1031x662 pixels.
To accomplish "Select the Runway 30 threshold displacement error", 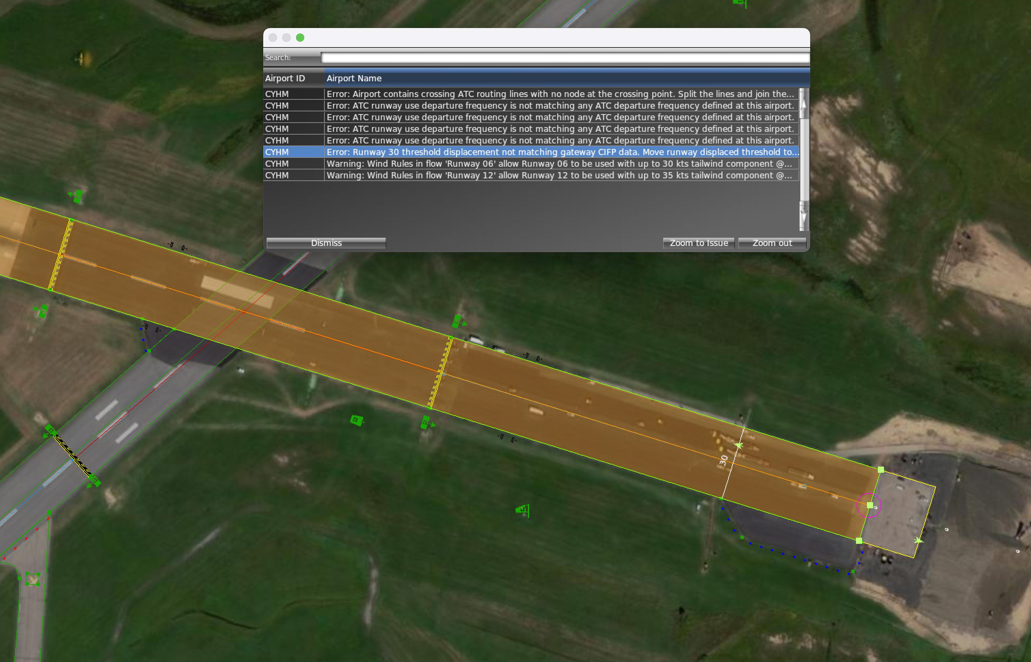I will [x=531, y=152].
